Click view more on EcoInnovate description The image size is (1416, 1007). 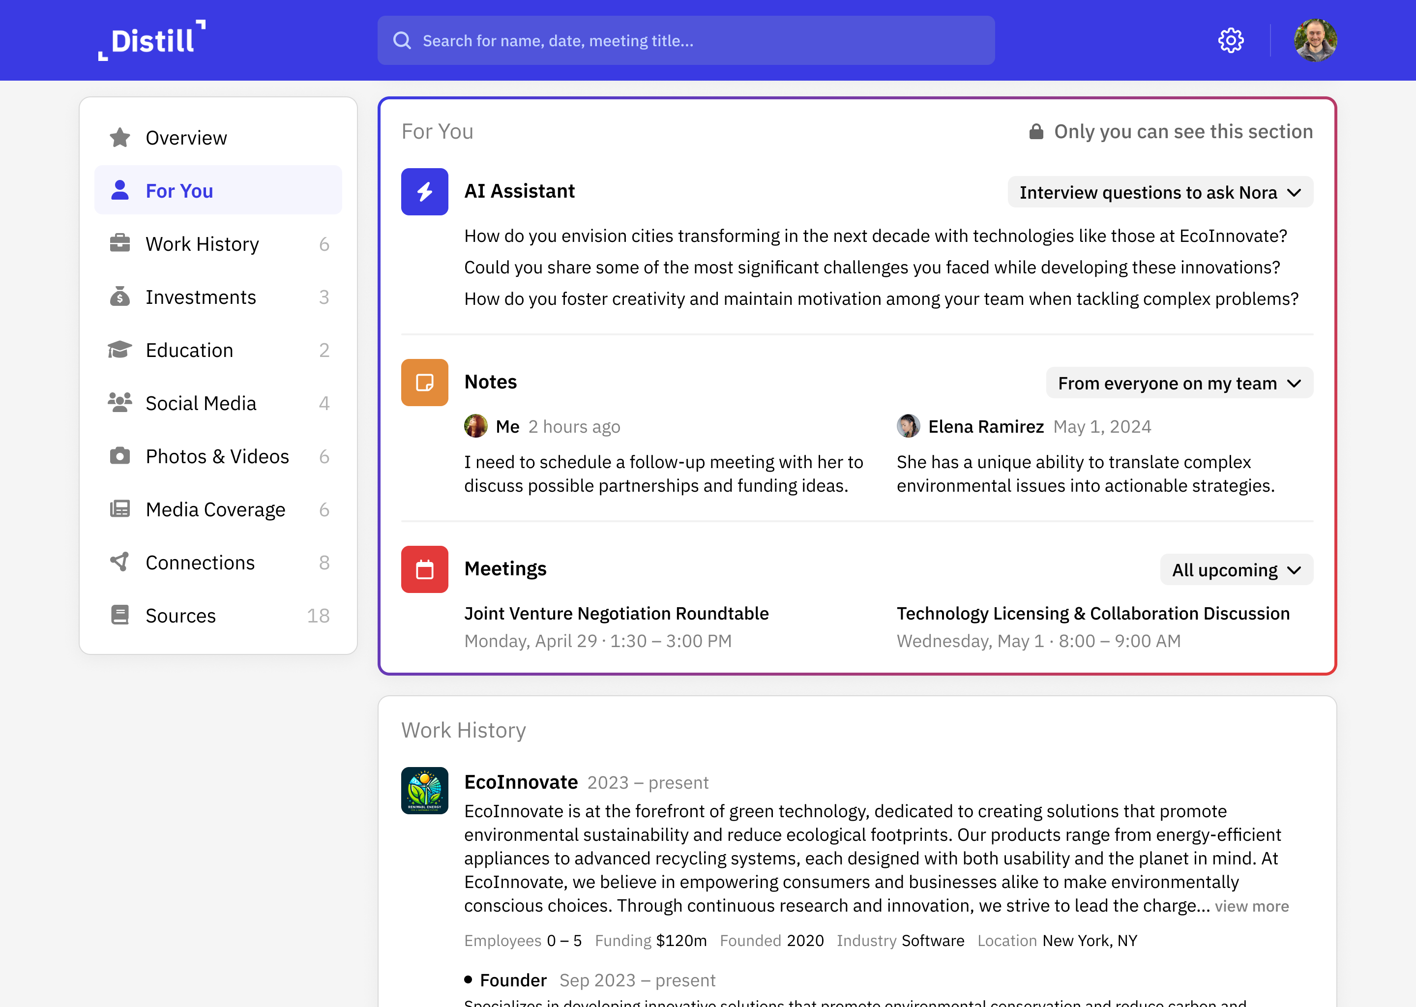pos(1251,906)
